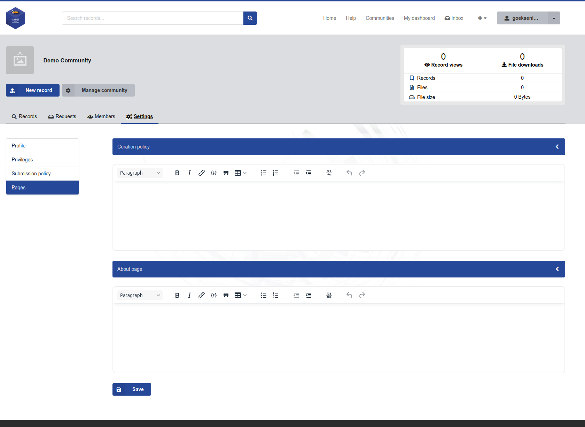585x427 pixels.
Task: Toggle italic in Curation policy editor
Action: coord(189,173)
